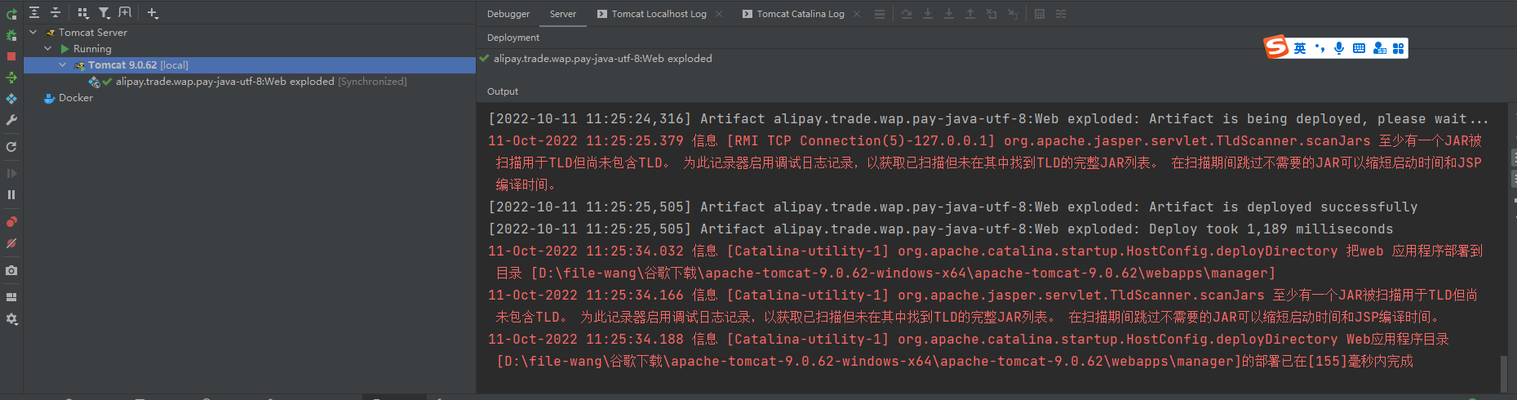The height and width of the screenshot is (400, 1517).
Task: Switch to the Server tab
Action: tap(563, 14)
